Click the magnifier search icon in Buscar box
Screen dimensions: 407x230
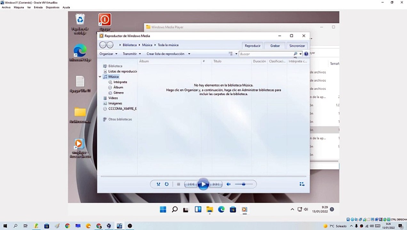coord(295,54)
